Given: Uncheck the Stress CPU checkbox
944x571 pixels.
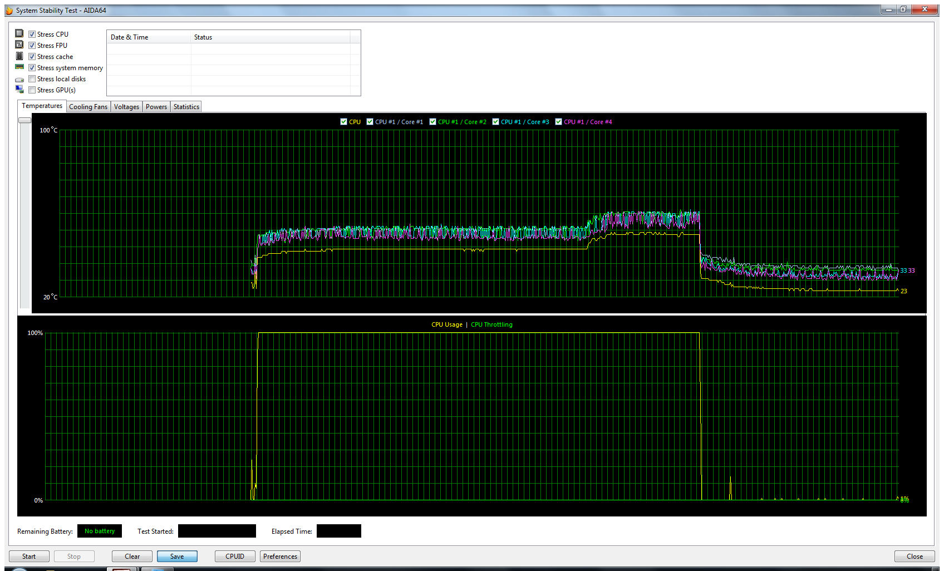Looking at the screenshot, I should tap(32, 35).
